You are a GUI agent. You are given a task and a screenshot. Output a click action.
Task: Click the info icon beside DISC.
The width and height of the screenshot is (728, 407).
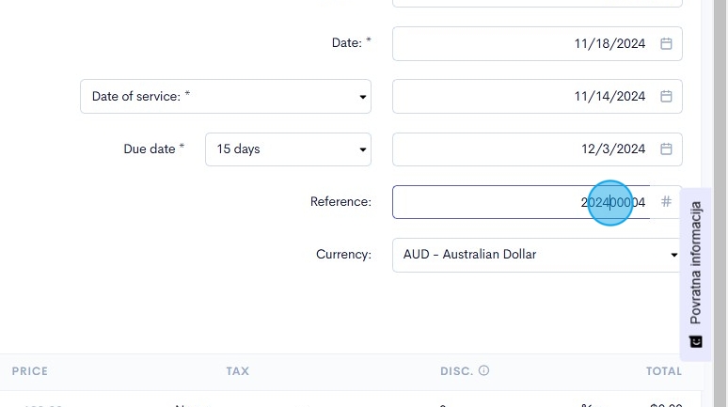pyautogui.click(x=483, y=371)
